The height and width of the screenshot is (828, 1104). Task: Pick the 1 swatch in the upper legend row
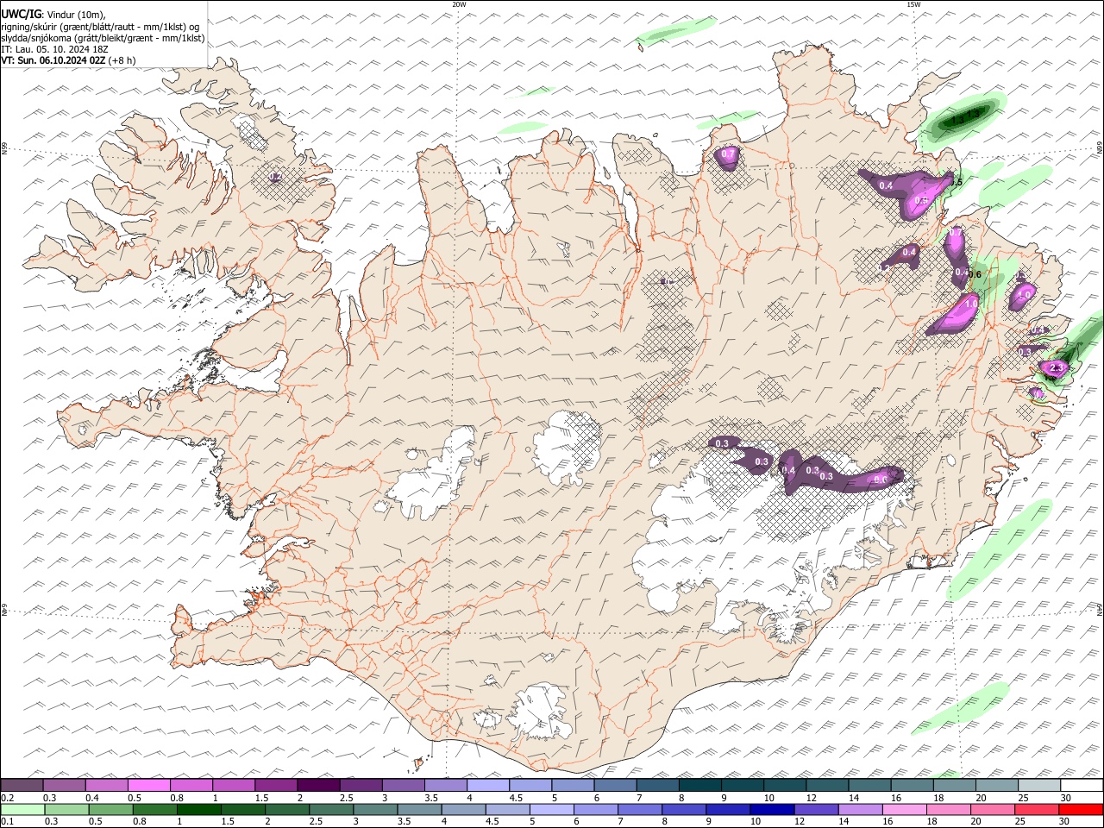233,785
